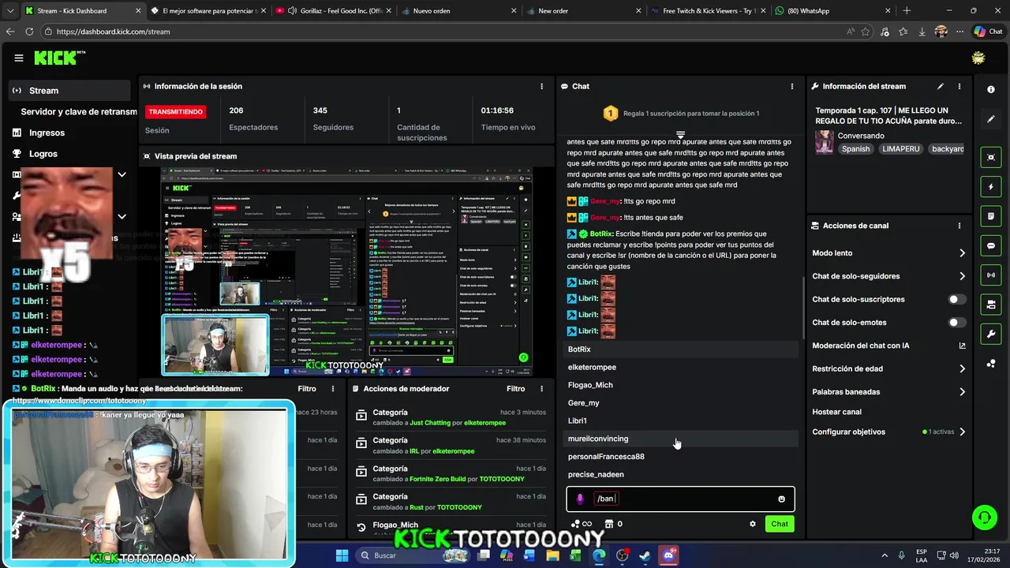Screen dimensions: 1010x568
Task: Expand the Modo lento setting
Action: point(962,253)
